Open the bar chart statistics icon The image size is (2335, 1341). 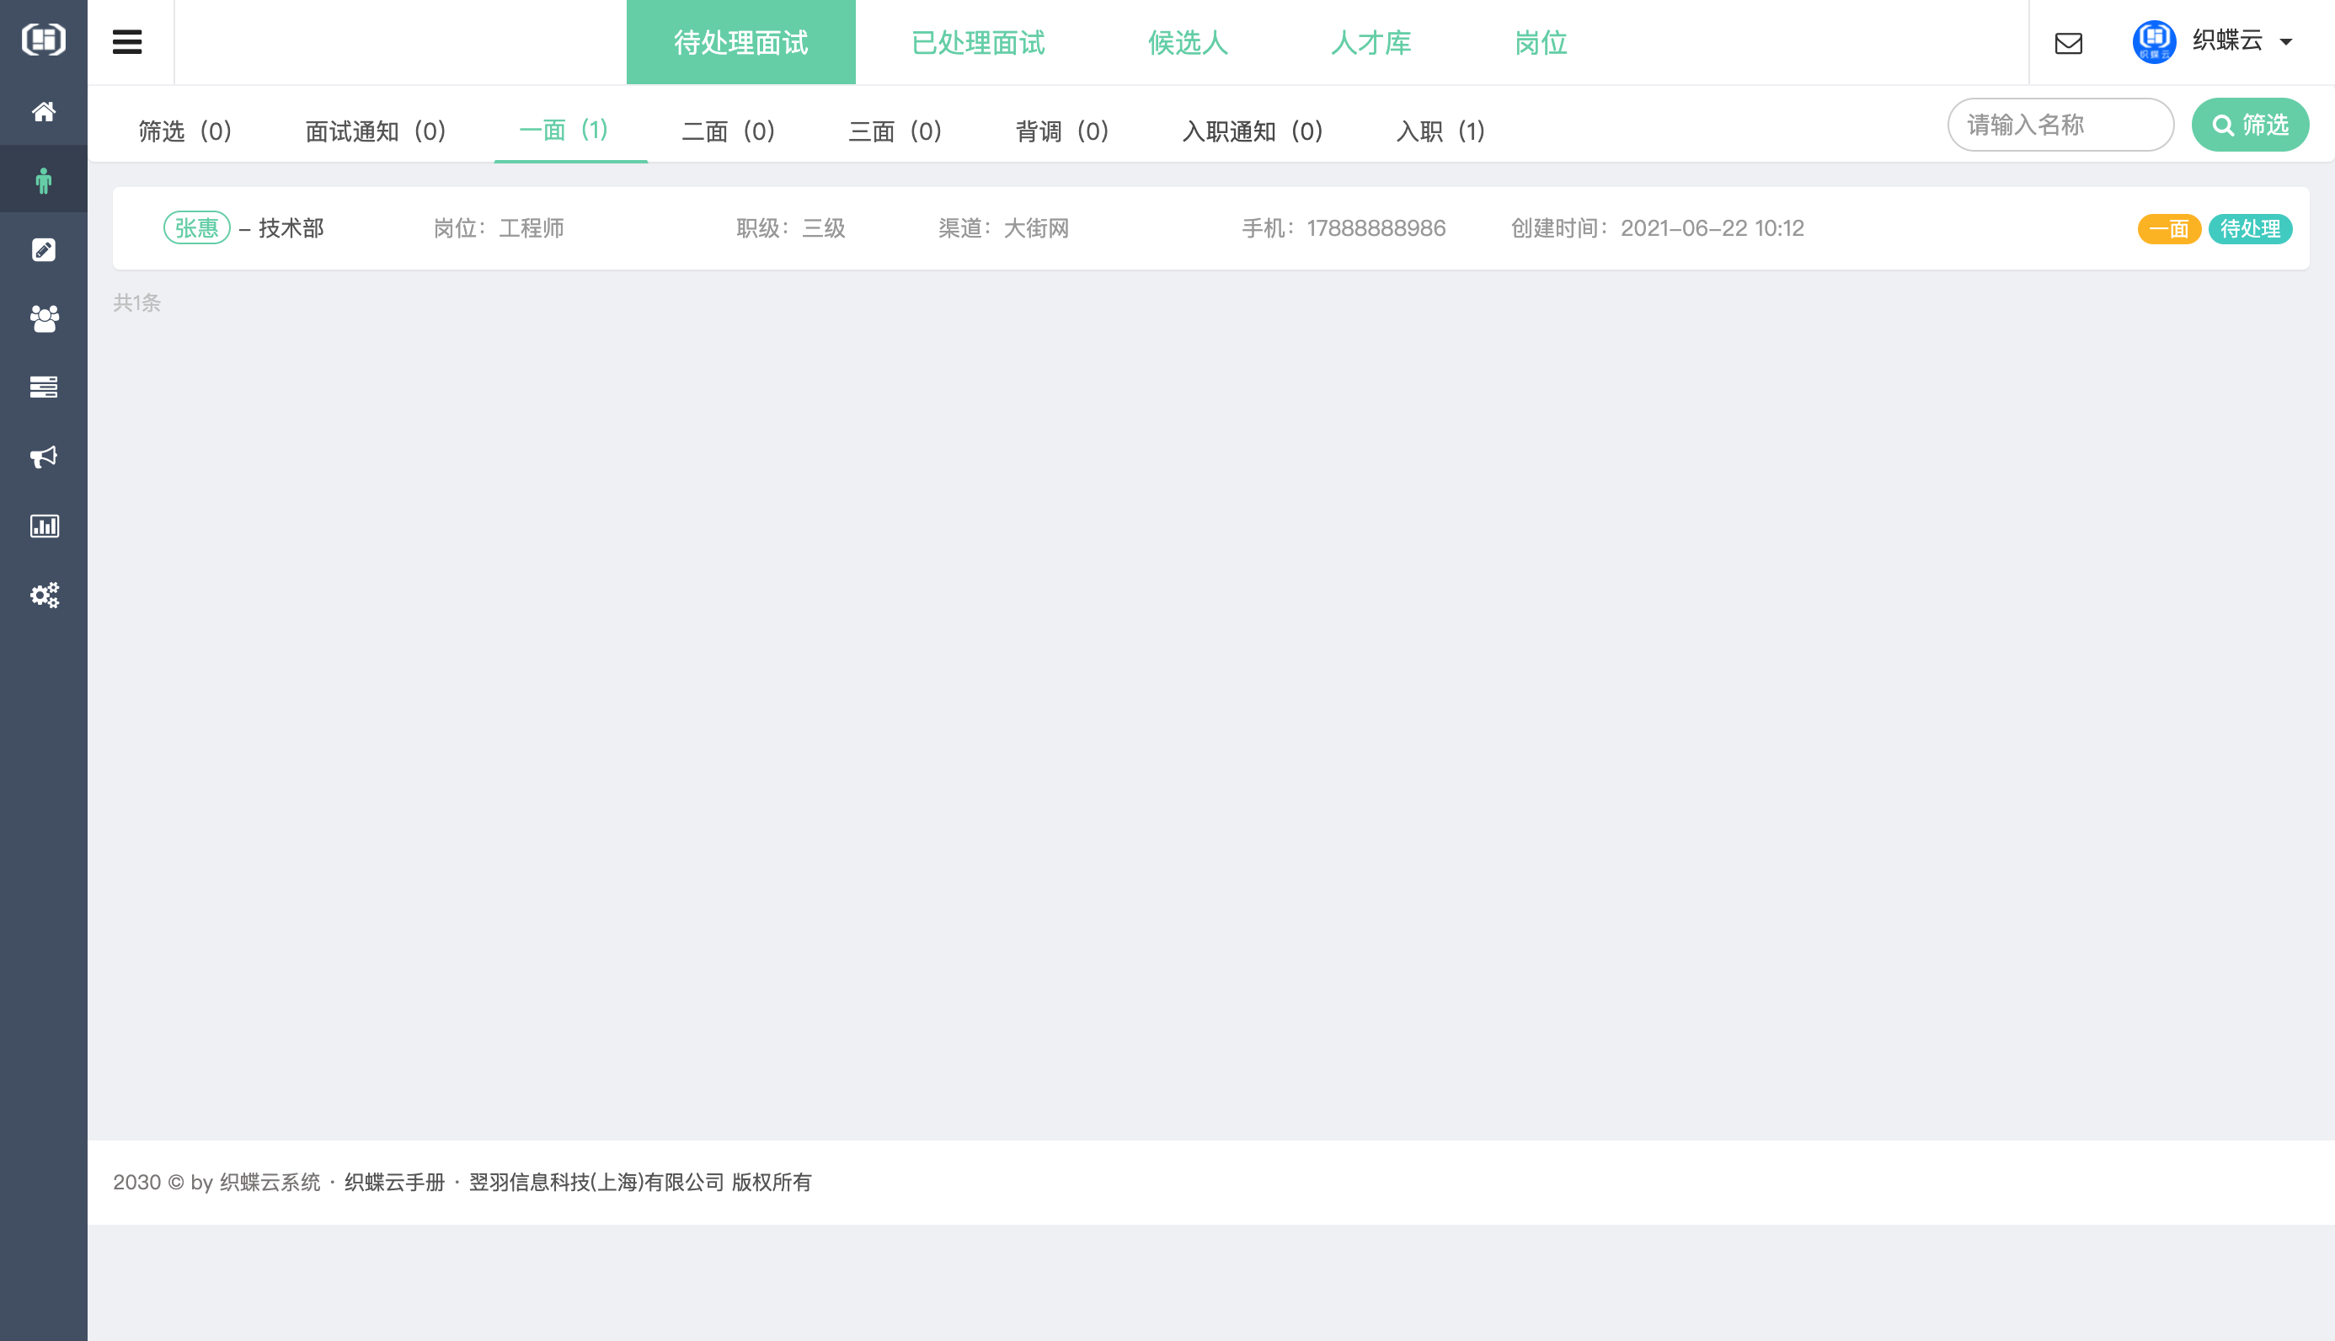tap(43, 526)
